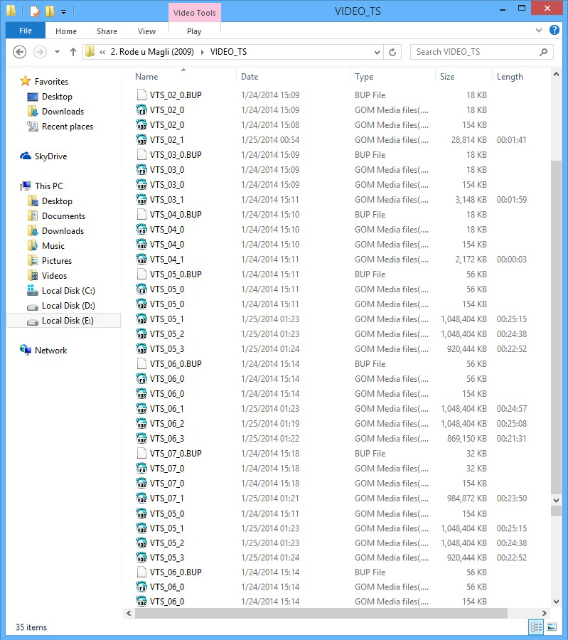The image size is (568, 640).
Task: Click the horizontal scrollbar right arrow
Action: (x=544, y=613)
